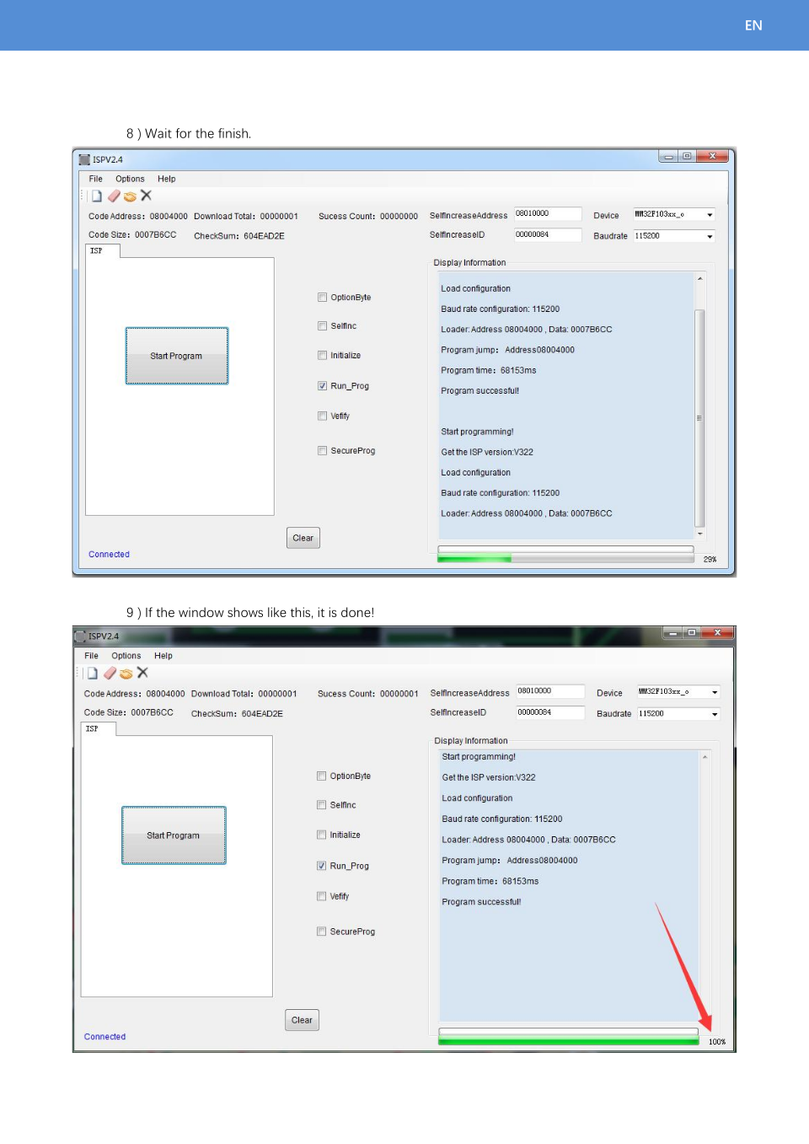Uncheck Run_Prog in the lower window
809x1144 pixels.
[x=321, y=866]
